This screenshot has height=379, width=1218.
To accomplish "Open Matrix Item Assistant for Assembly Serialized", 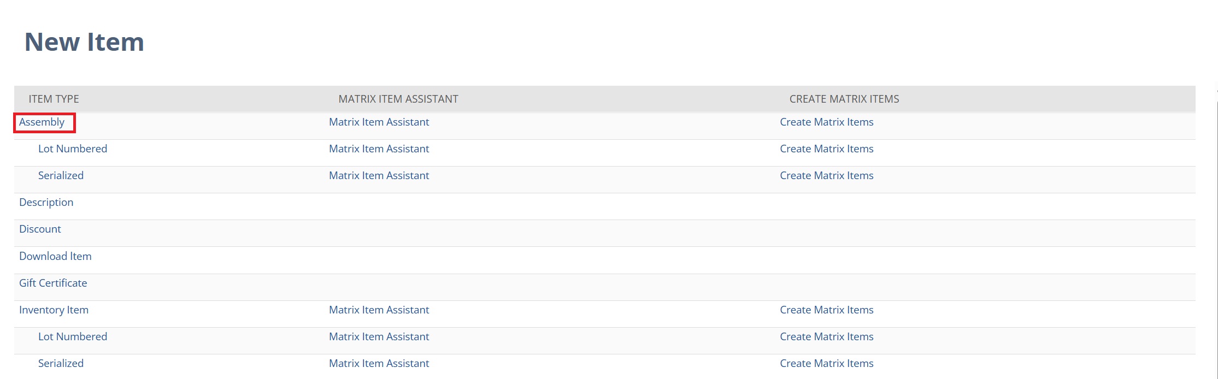I will [379, 176].
